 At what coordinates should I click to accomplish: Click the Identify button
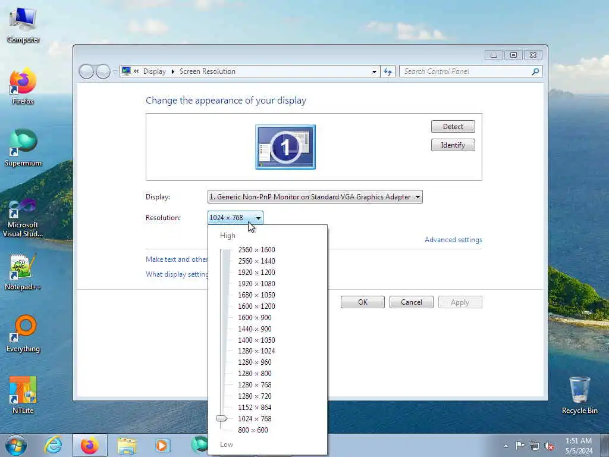tap(453, 145)
